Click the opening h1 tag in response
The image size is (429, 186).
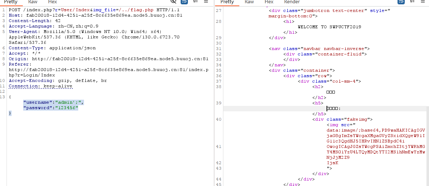tap(289, 21)
